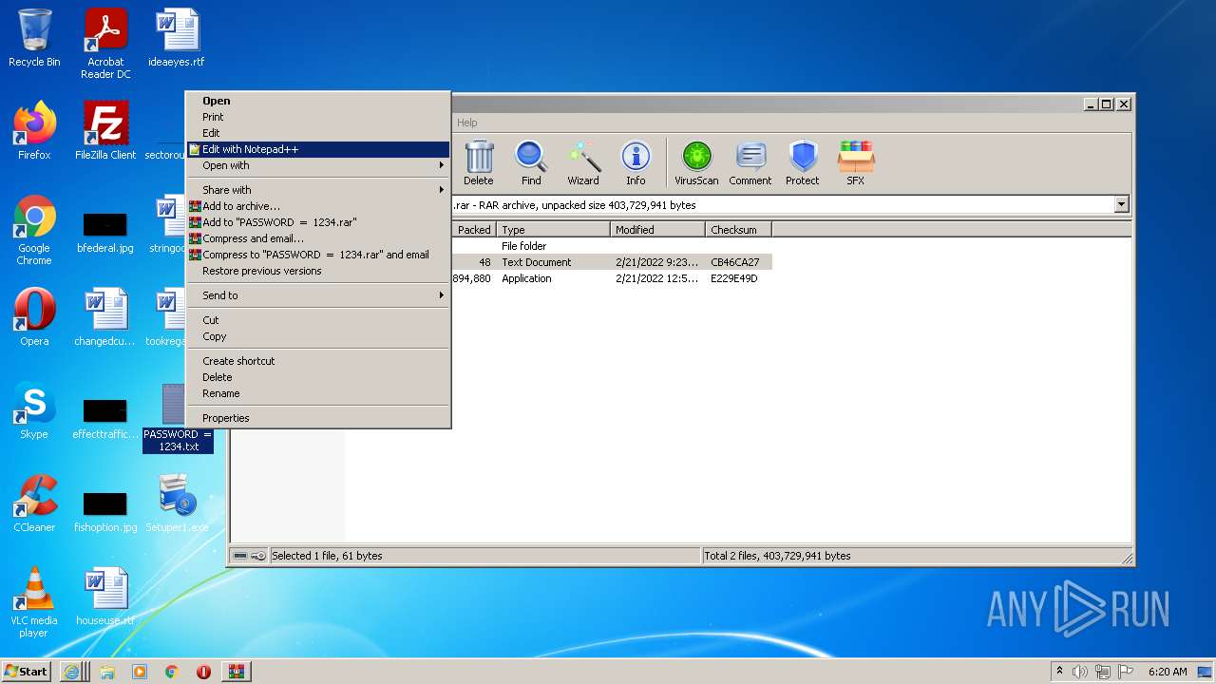Select the houseuse.rtf desktop file
1216x684 pixels.
pyautogui.click(x=105, y=597)
